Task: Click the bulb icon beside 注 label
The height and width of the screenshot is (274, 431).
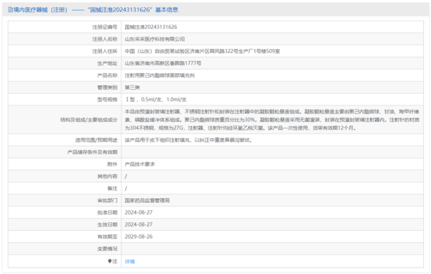Action: point(110,261)
